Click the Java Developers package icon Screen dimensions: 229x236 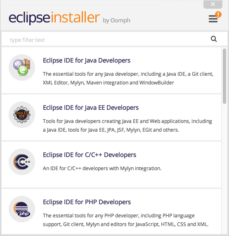point(22,67)
